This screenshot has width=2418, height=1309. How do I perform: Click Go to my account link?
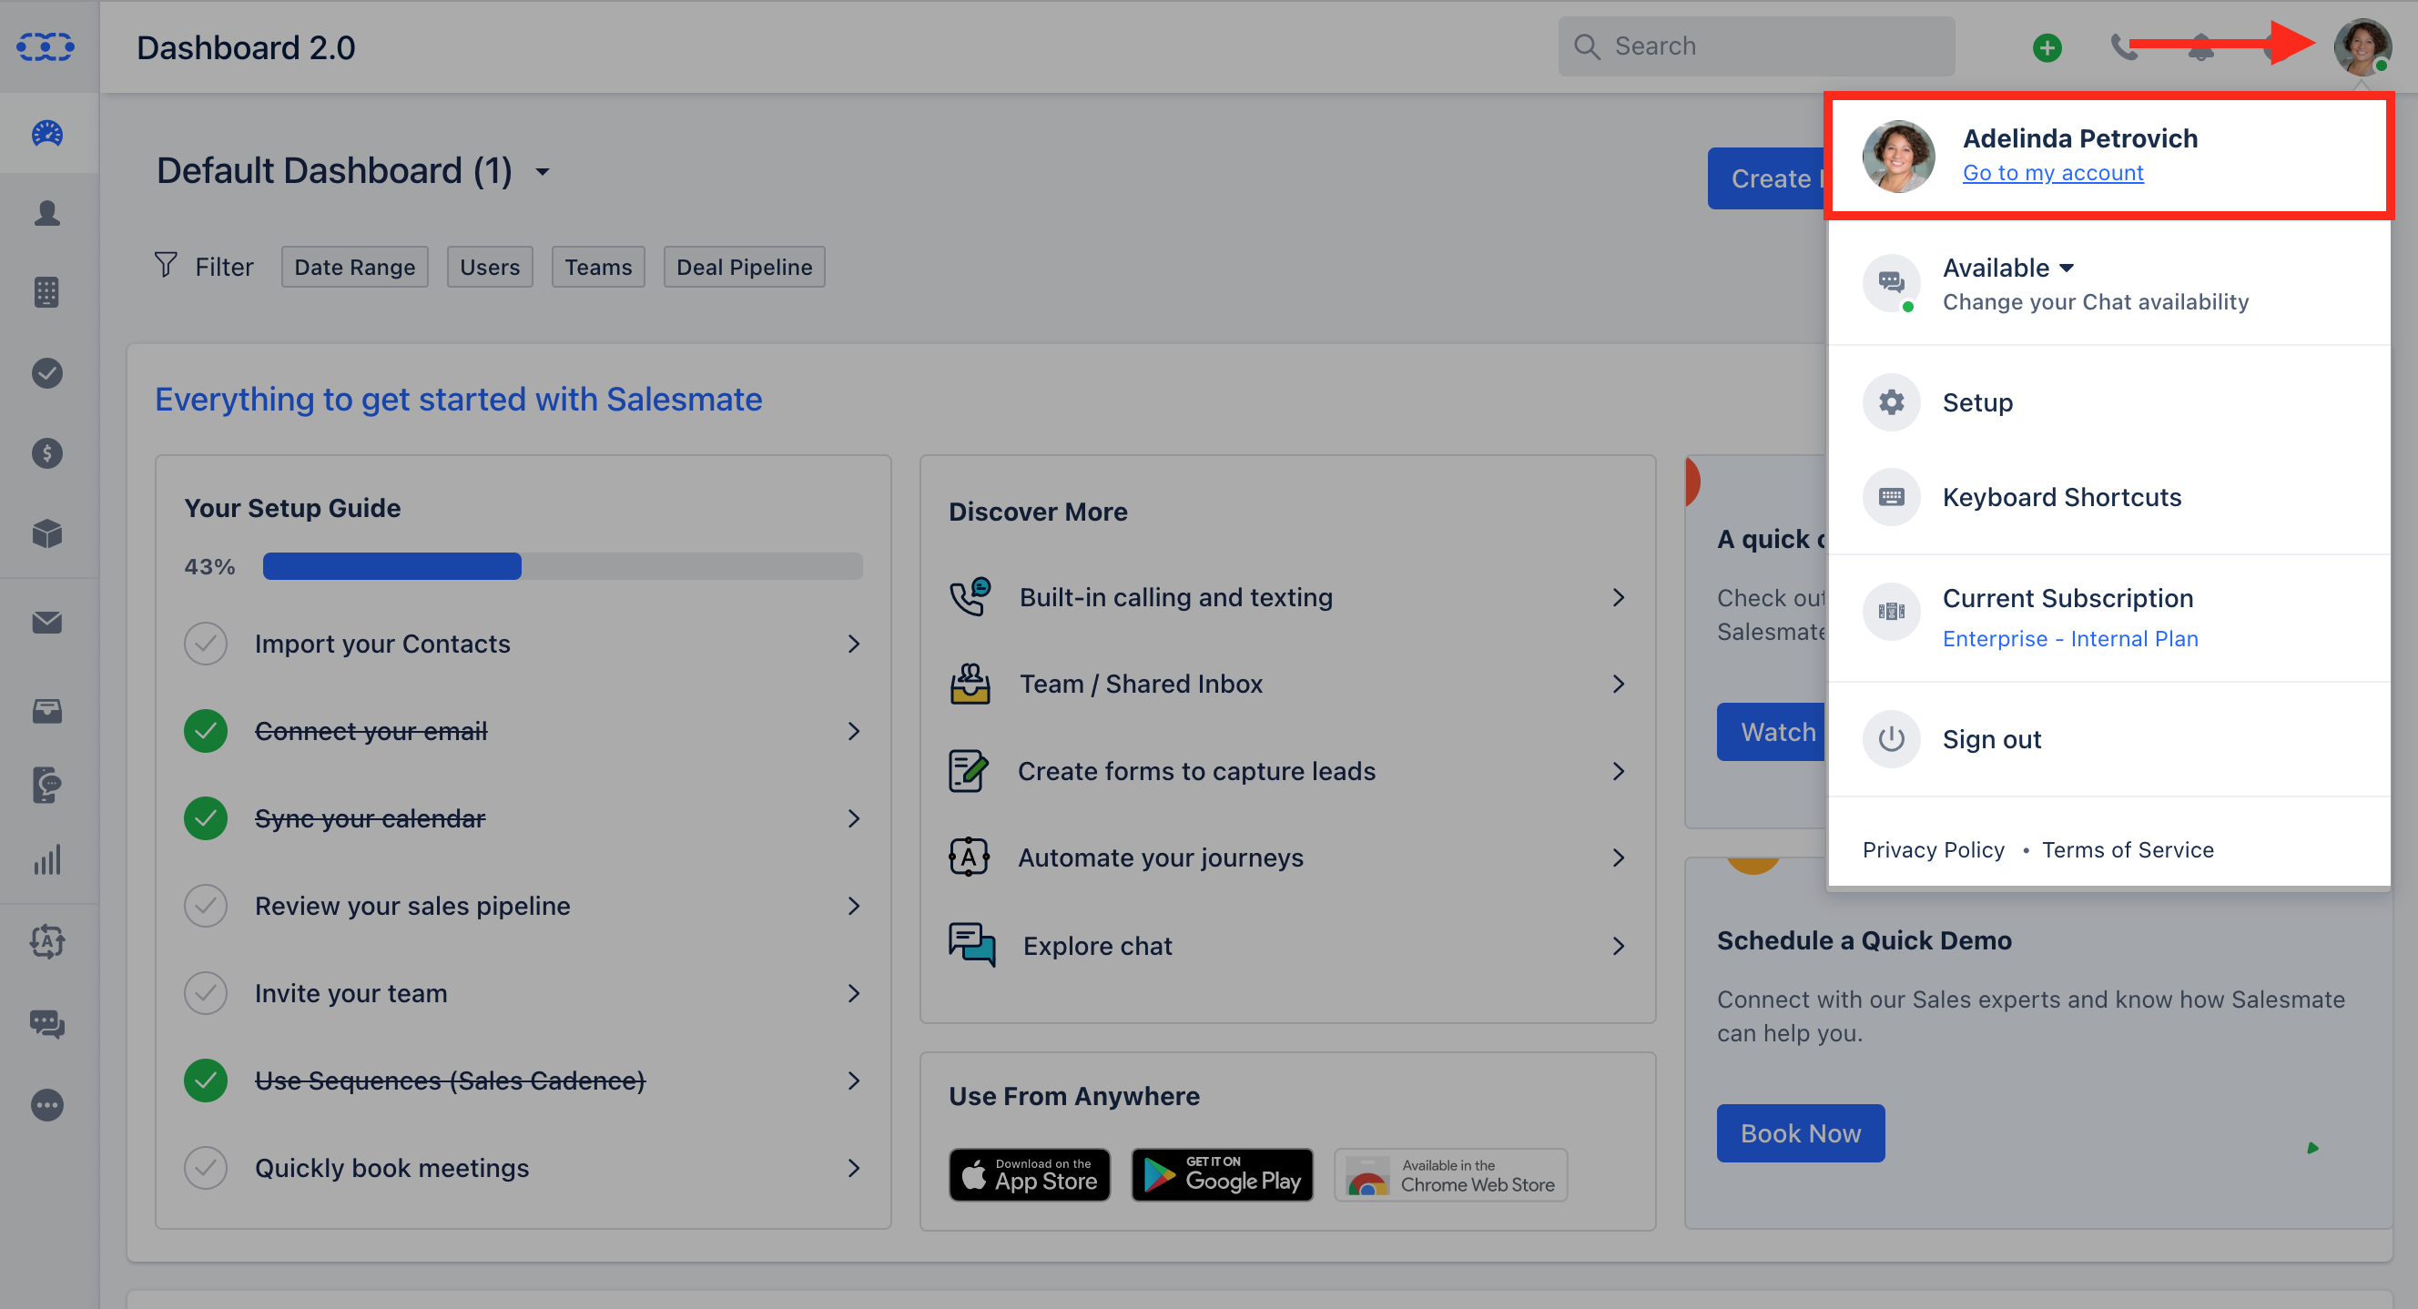coord(2053,173)
